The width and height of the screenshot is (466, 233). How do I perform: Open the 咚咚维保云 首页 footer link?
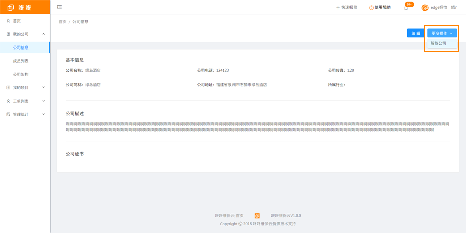point(229,216)
